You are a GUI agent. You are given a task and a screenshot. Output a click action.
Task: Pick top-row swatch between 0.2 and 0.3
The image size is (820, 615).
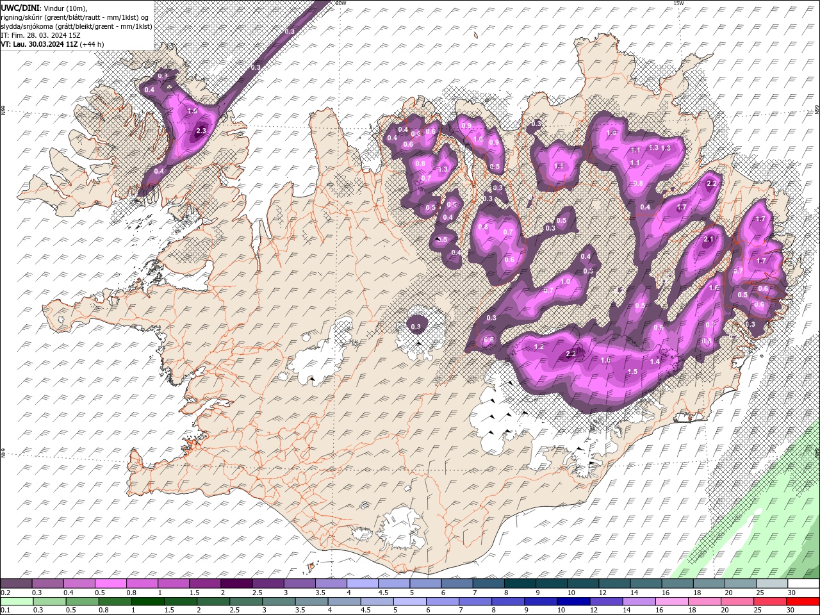(x=16, y=584)
